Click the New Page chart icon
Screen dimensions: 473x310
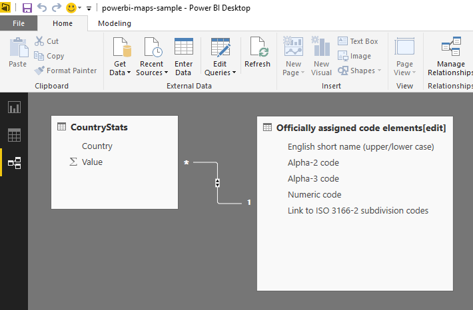pyautogui.click(x=293, y=46)
